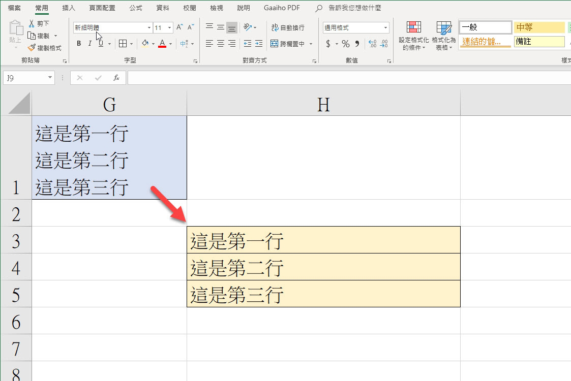Viewport: 571px width, 381px height.
Task: Open the font name dropdown showing 新細明體
Action: tap(148, 27)
